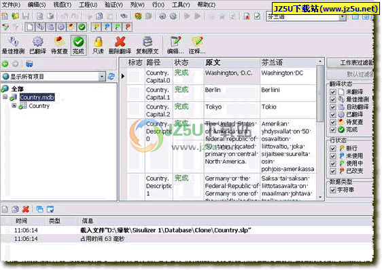This screenshot has width=382, height=270.
Task: Open the language dropdown in top toolbar
Action: click(343, 16)
